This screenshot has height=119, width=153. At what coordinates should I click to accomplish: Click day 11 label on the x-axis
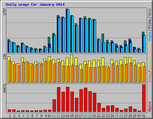(54, 116)
